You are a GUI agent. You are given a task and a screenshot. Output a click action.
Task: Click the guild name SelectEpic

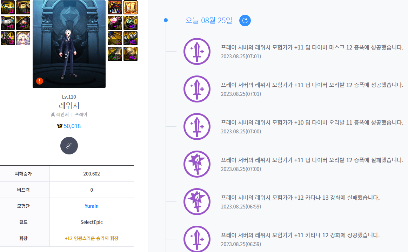[92, 222]
